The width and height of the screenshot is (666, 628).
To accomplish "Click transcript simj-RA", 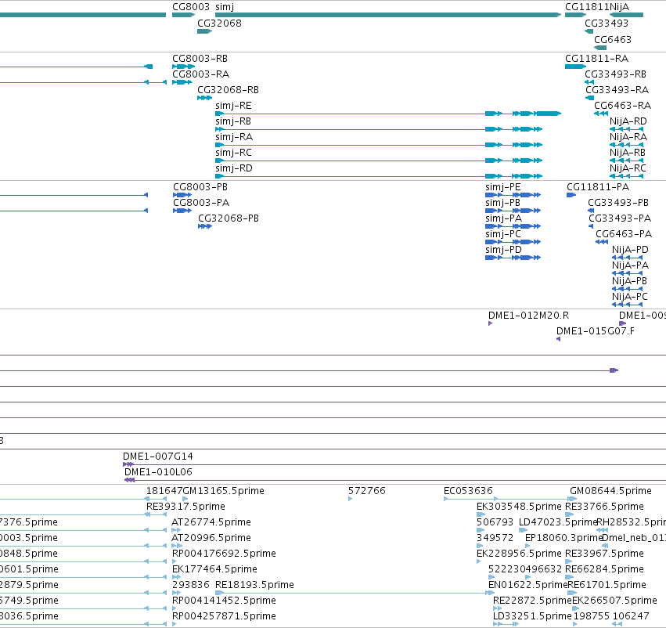I will (x=234, y=137).
